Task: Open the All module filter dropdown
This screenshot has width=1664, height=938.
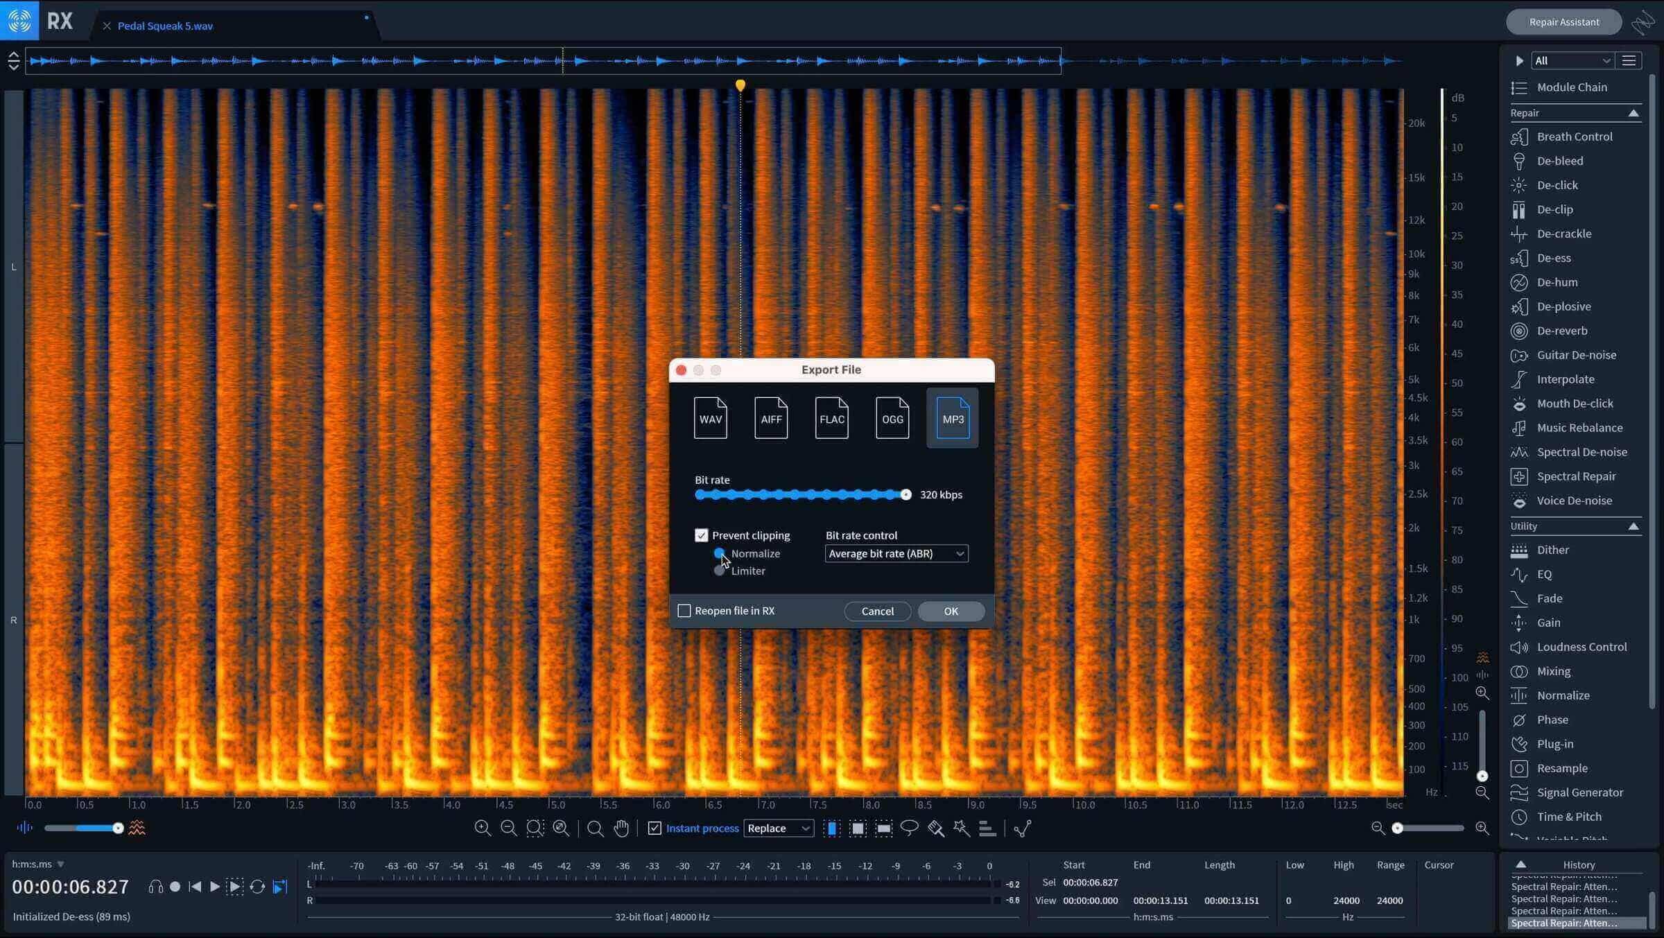Action: [x=1571, y=61]
